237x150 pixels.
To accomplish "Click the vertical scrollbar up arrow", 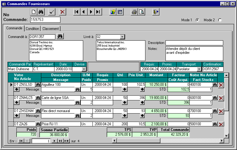I will [x=226, y=75].
